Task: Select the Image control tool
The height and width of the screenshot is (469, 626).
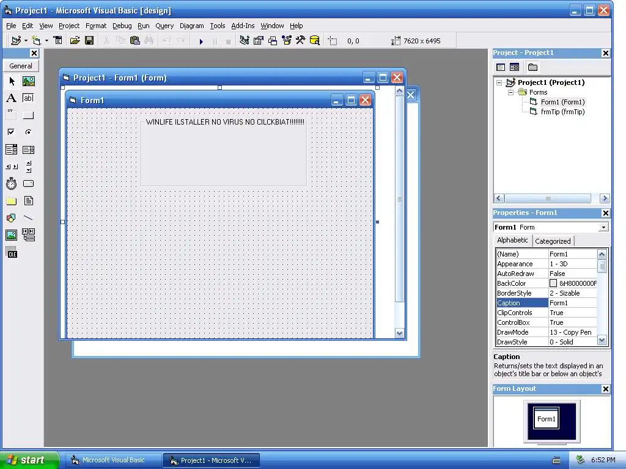Action: [x=12, y=235]
